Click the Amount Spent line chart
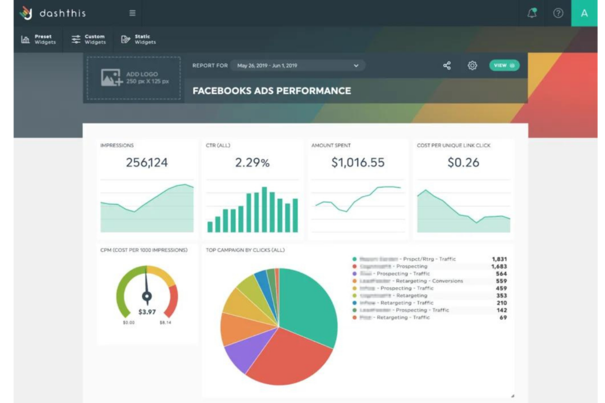 click(358, 206)
